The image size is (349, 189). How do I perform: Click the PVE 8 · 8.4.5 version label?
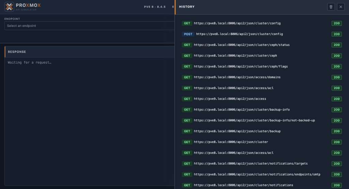[x=155, y=7]
